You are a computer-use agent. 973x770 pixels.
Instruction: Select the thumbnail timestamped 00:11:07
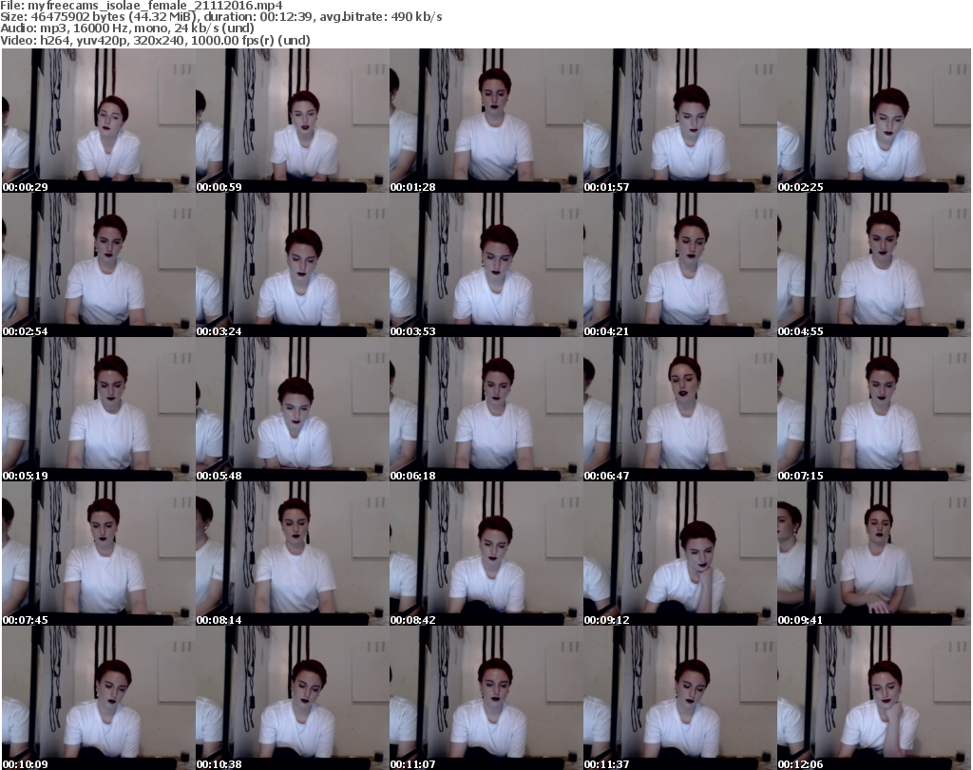(x=486, y=698)
